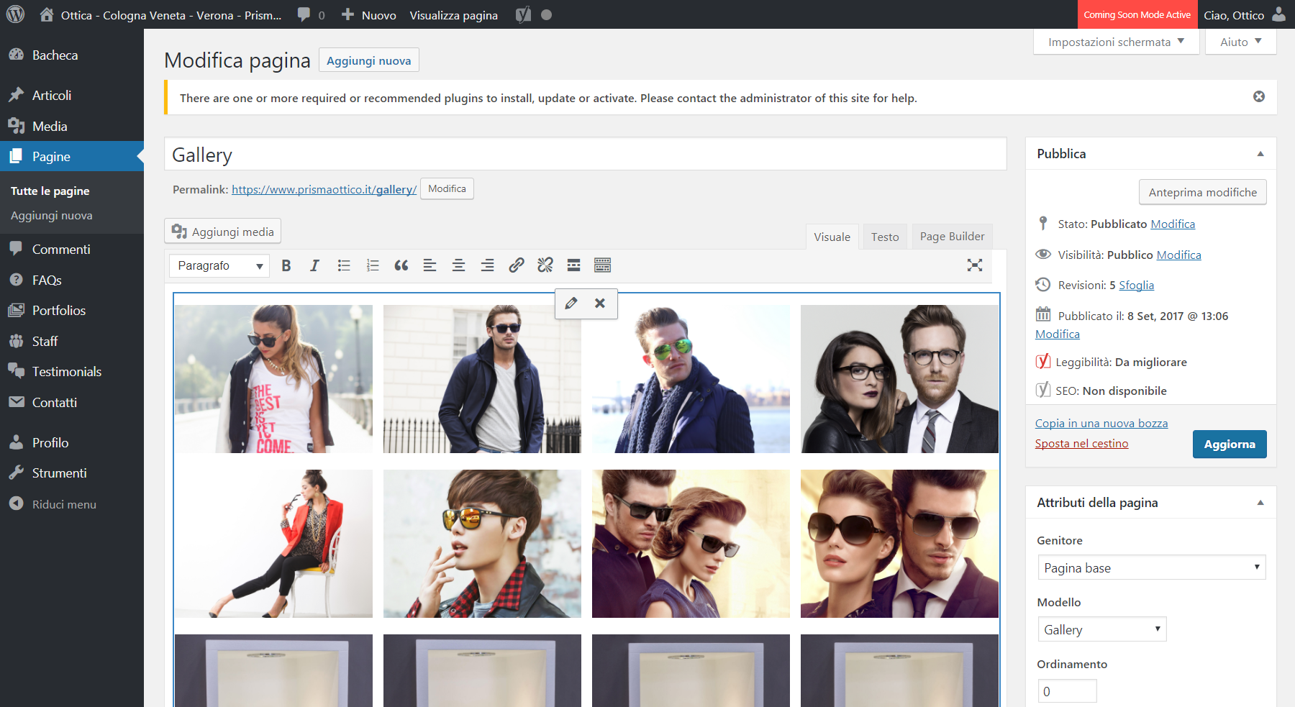This screenshot has height=707, width=1295.
Task: Toggle the toolbar kitchen sink rows
Action: tap(602, 265)
